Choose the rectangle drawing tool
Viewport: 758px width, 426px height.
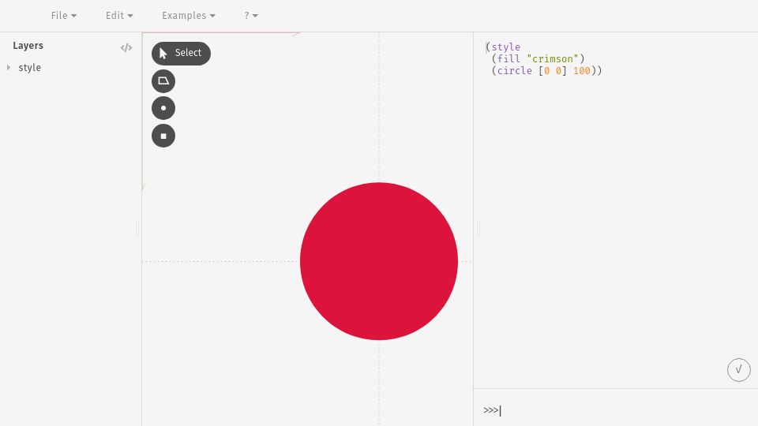(x=163, y=136)
